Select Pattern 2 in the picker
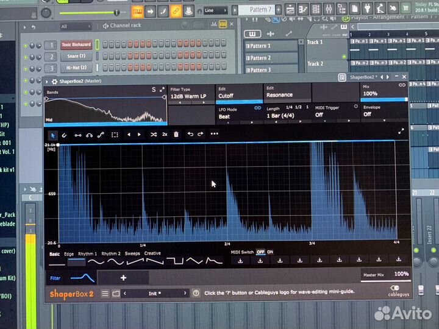This screenshot has width=439, height=329. pos(271,58)
